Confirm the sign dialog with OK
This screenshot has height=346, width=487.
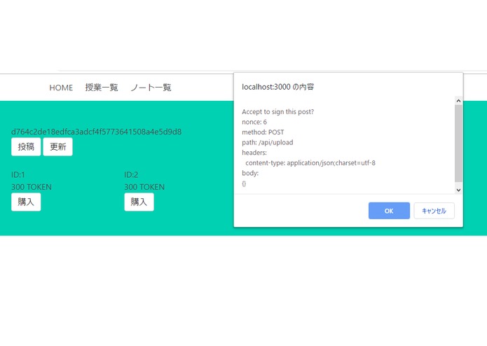[389, 211]
